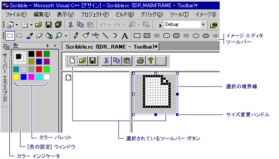Screen dimensions: 279x159
Task: Select the outlined Rounded Rectangle tool
Action: (166, 36)
